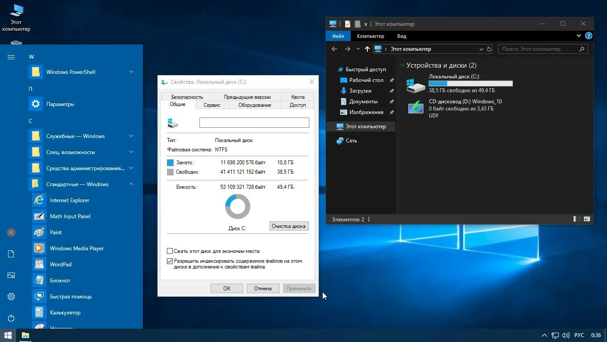Image resolution: width=607 pixels, height=342 pixels.
Task: Click the Explorer search box
Action: (543, 49)
